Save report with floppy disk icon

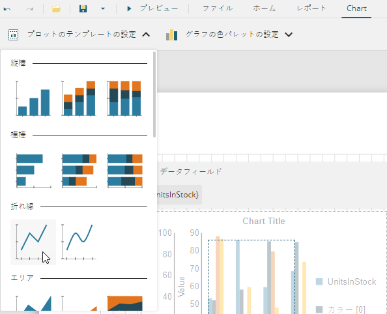83,9
